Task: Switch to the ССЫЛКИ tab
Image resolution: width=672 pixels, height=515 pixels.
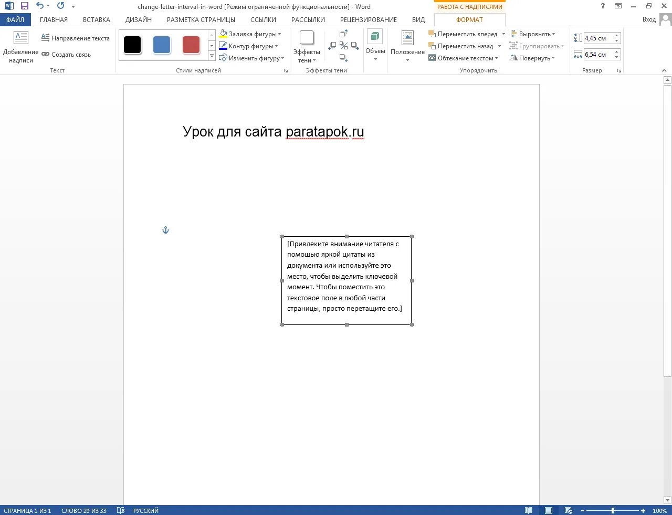Action: (264, 19)
